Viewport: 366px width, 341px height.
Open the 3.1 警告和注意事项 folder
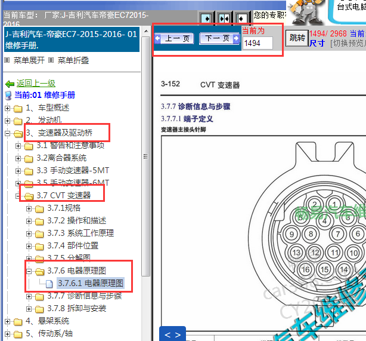70,146
